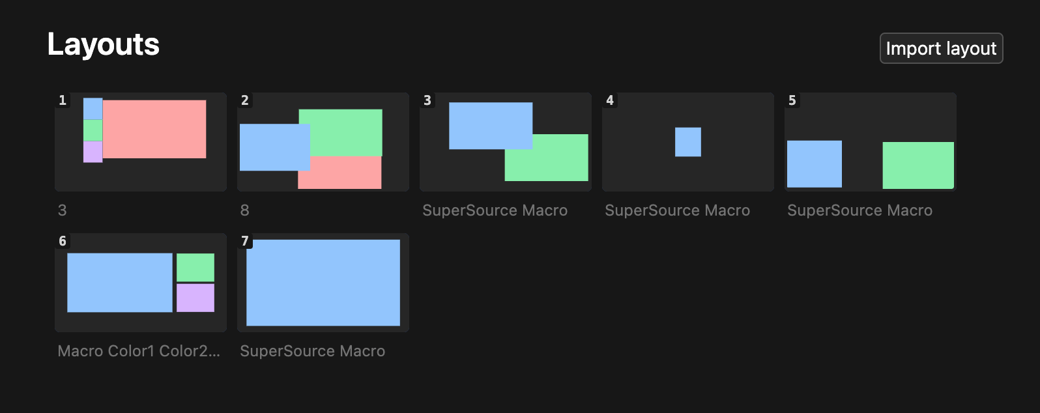Choose layout 4 with small centered blue box
The image size is (1040, 413).
[x=688, y=142]
